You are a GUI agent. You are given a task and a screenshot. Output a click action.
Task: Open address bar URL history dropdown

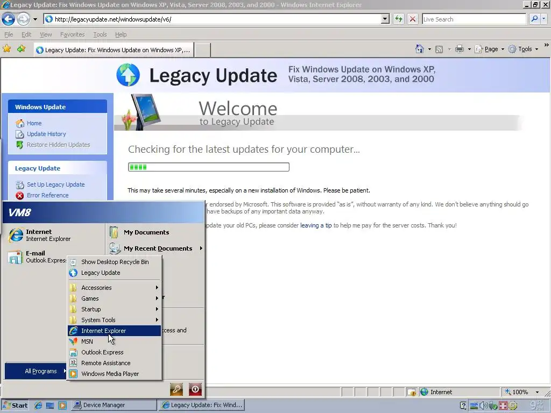click(x=385, y=19)
